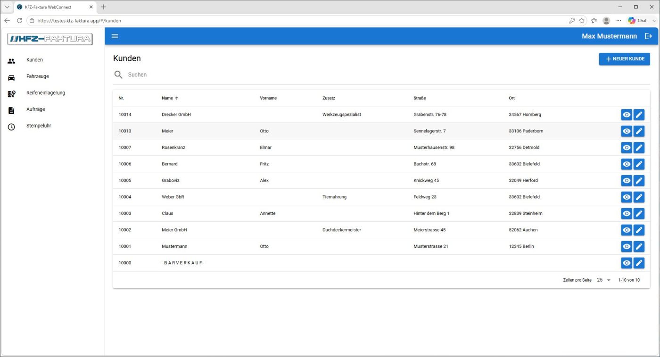660x357 pixels.
Task: Click the cell Werkzeugspezialist
Action: (342, 114)
